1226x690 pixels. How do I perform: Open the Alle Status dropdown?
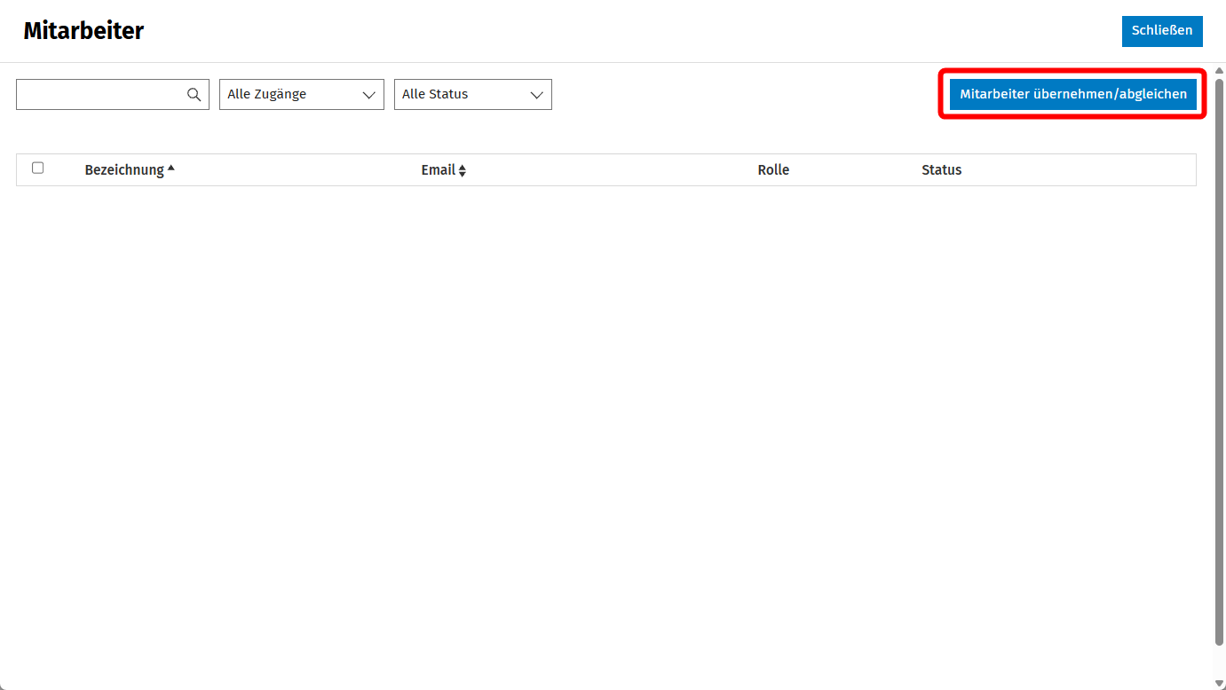(x=473, y=94)
